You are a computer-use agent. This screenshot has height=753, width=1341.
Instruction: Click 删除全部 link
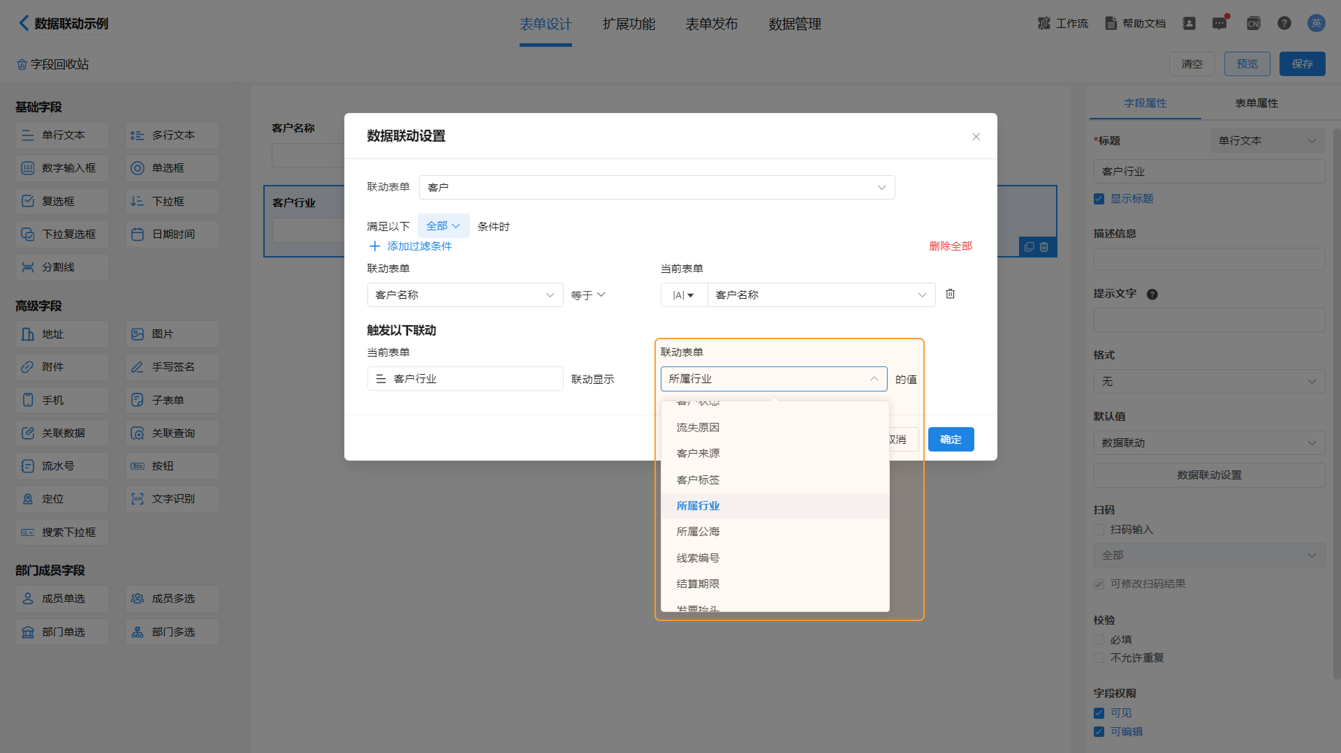coord(951,246)
